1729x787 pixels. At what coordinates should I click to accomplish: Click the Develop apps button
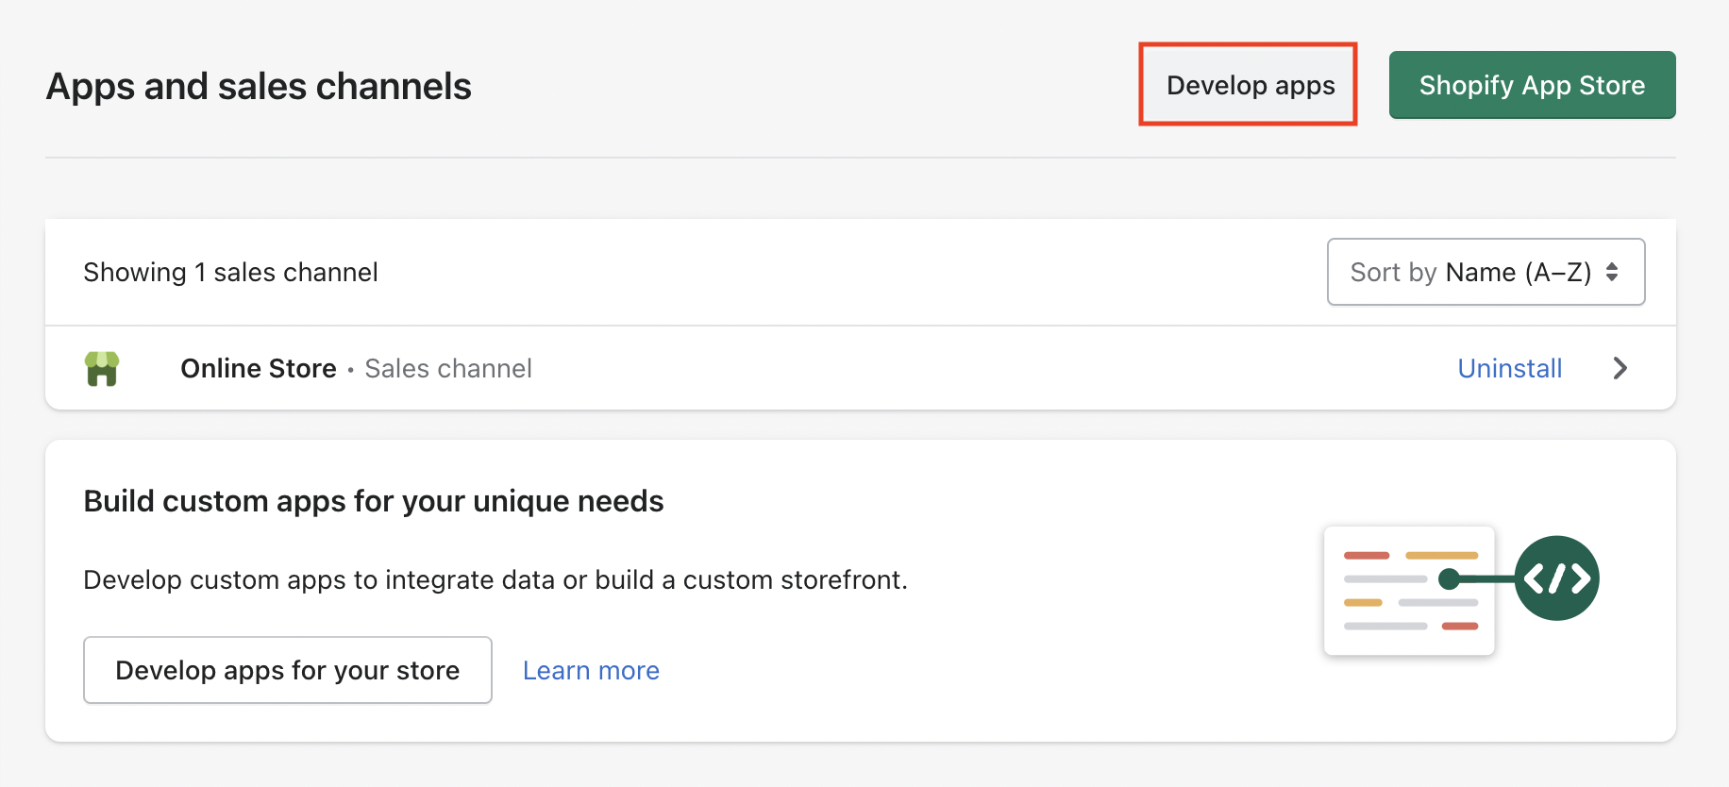[1250, 85]
